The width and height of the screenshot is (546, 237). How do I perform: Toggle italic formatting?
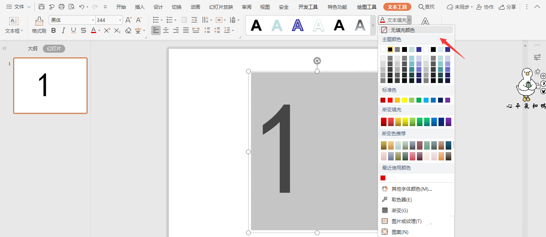click(64, 30)
